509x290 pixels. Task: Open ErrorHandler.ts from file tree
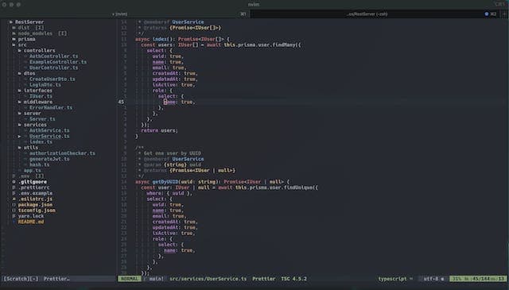[x=51, y=108]
